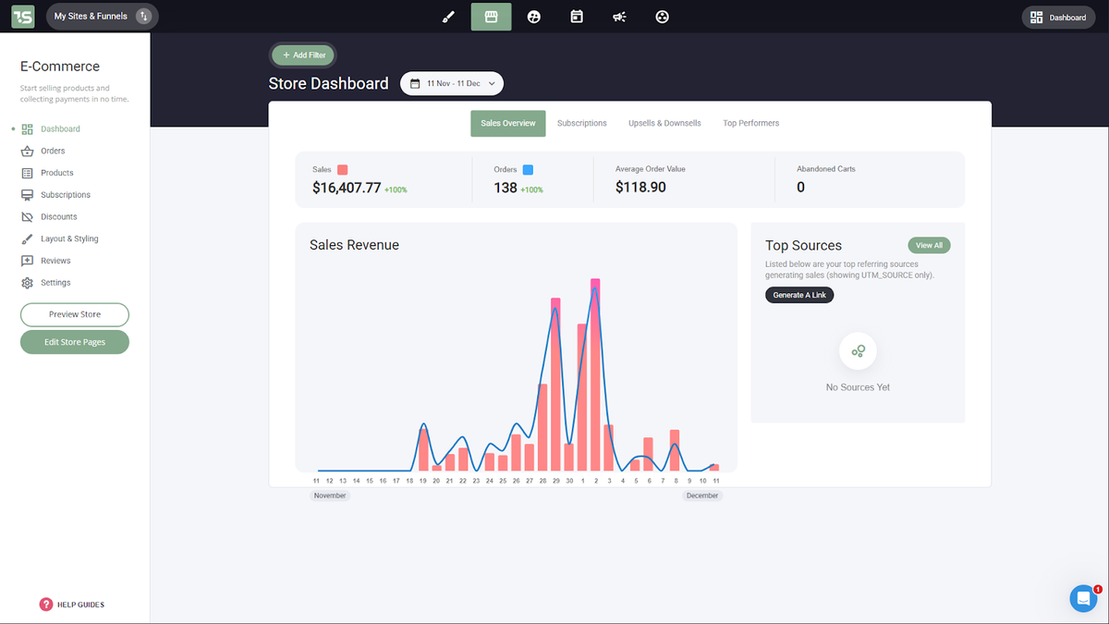Open the Add Filter control

[x=302, y=55]
